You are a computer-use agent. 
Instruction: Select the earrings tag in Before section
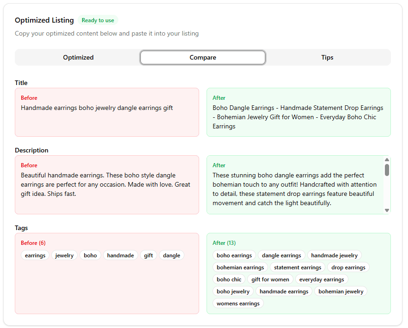point(35,255)
